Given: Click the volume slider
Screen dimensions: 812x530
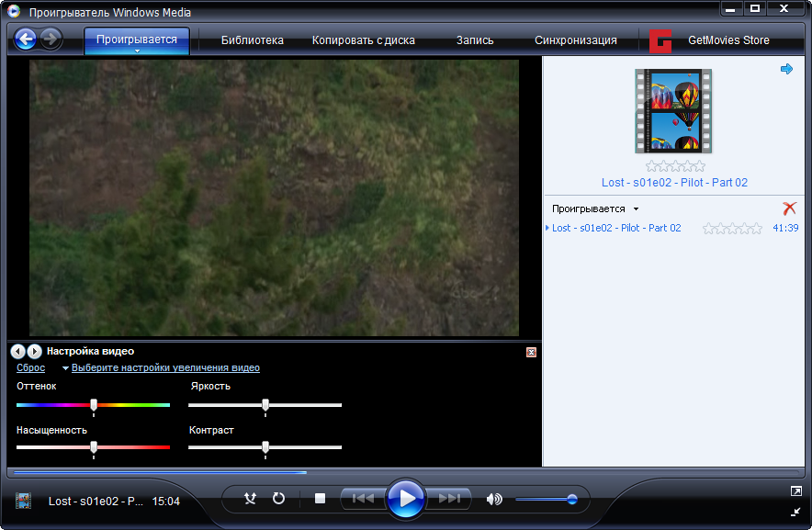Looking at the screenshot, I should pos(547,500).
